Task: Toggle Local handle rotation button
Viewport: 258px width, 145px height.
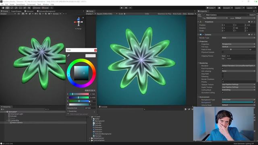Action: pyautogui.click(x=45, y=8)
